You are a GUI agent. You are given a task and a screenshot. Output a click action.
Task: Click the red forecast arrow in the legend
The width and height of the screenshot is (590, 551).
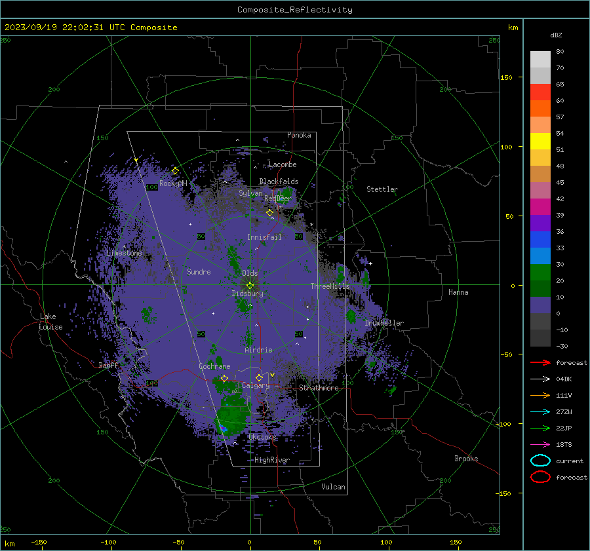(x=540, y=362)
